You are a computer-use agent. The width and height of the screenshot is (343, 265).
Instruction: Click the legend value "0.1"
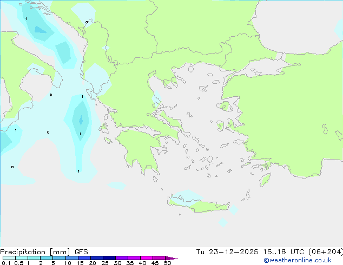[6, 263]
